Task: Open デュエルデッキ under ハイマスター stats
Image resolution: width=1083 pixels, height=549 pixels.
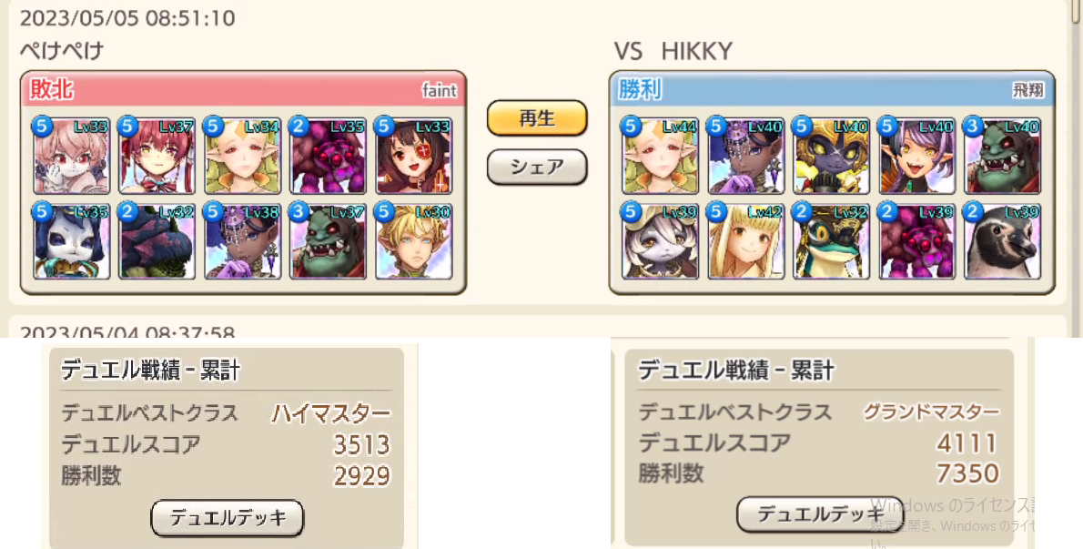Action: click(228, 518)
